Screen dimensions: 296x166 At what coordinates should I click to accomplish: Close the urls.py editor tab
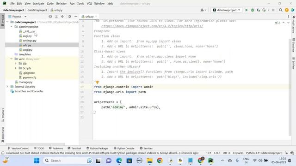click(x=96, y=17)
